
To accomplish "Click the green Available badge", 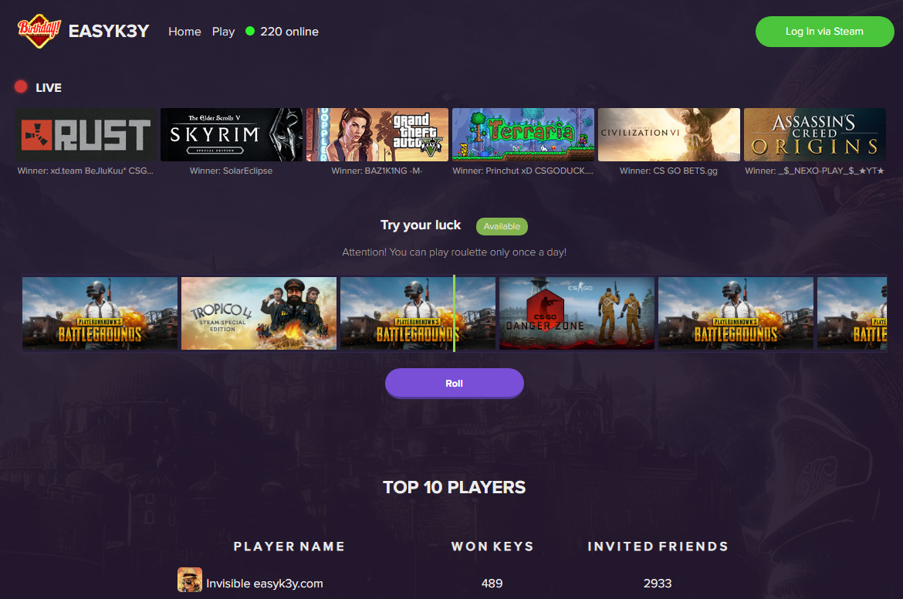I will 502,226.
